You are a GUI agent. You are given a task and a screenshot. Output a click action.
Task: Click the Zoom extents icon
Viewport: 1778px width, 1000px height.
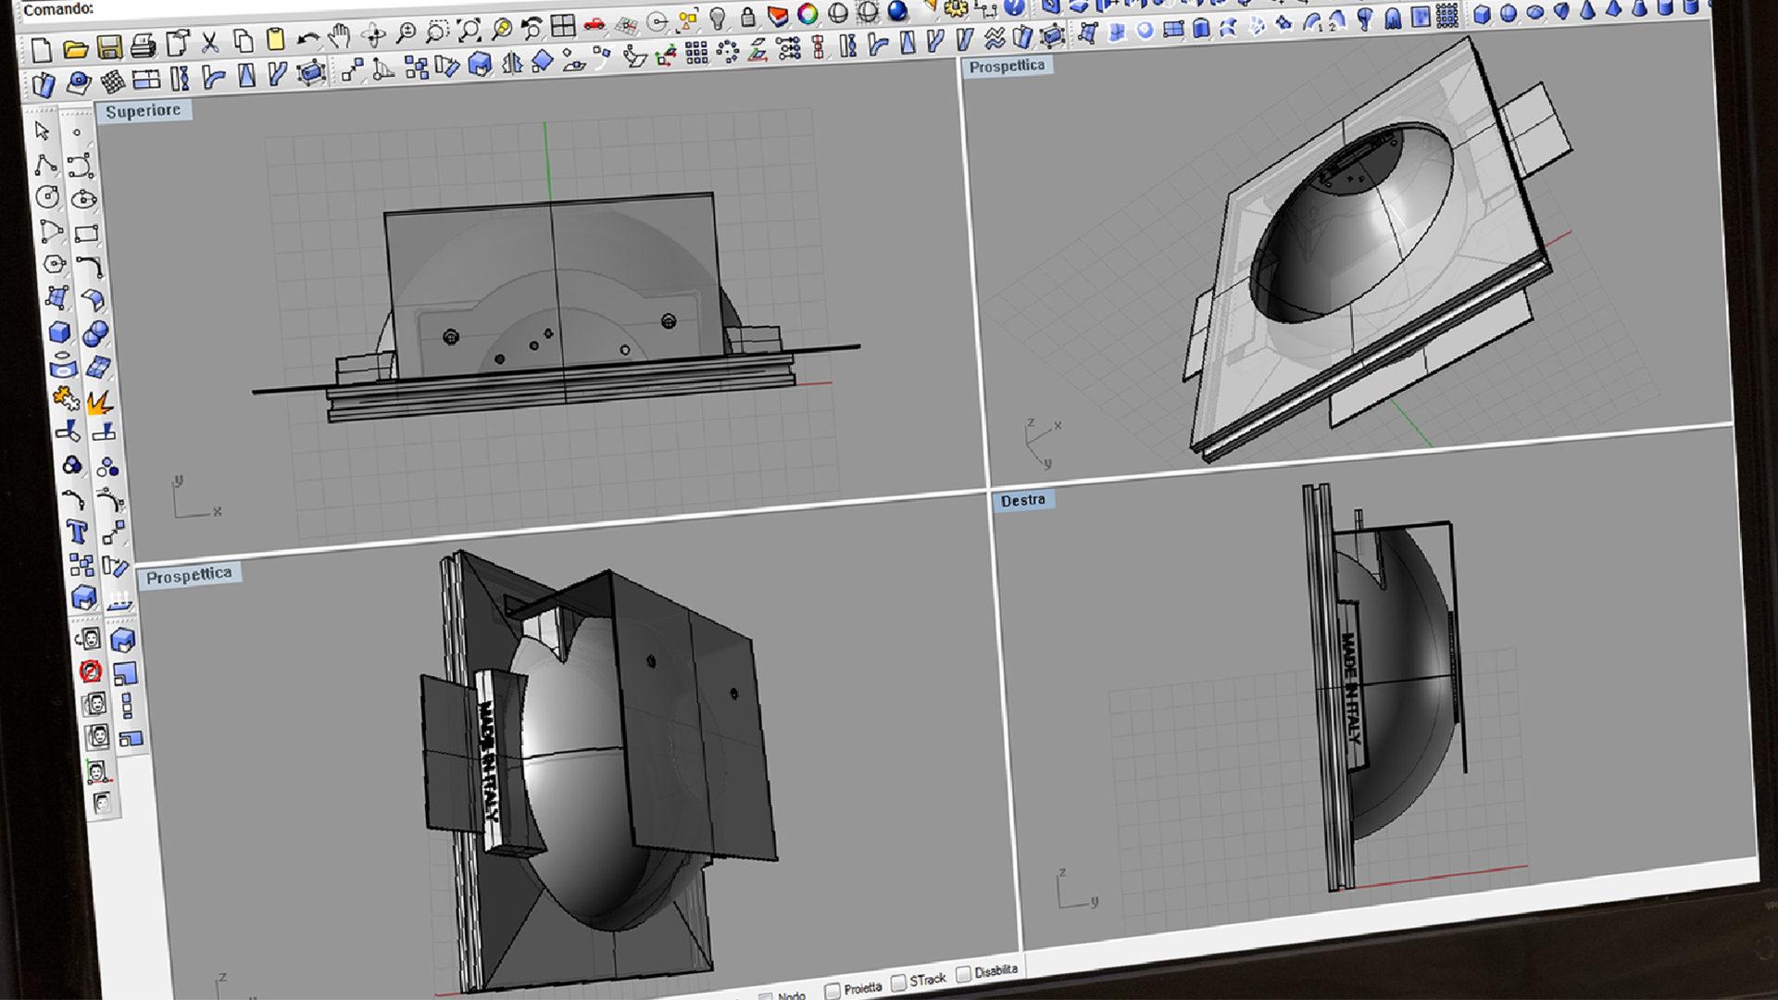(470, 31)
